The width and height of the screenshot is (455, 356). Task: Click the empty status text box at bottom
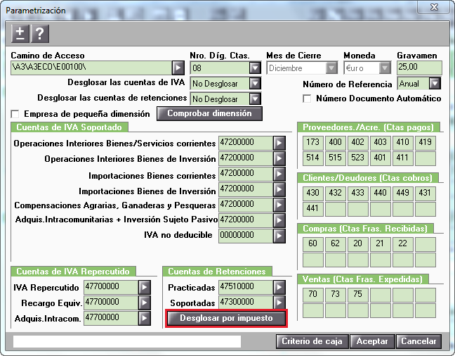[x=127, y=341]
